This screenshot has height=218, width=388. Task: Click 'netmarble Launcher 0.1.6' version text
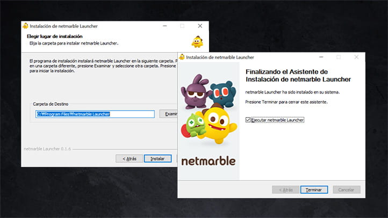point(47,149)
